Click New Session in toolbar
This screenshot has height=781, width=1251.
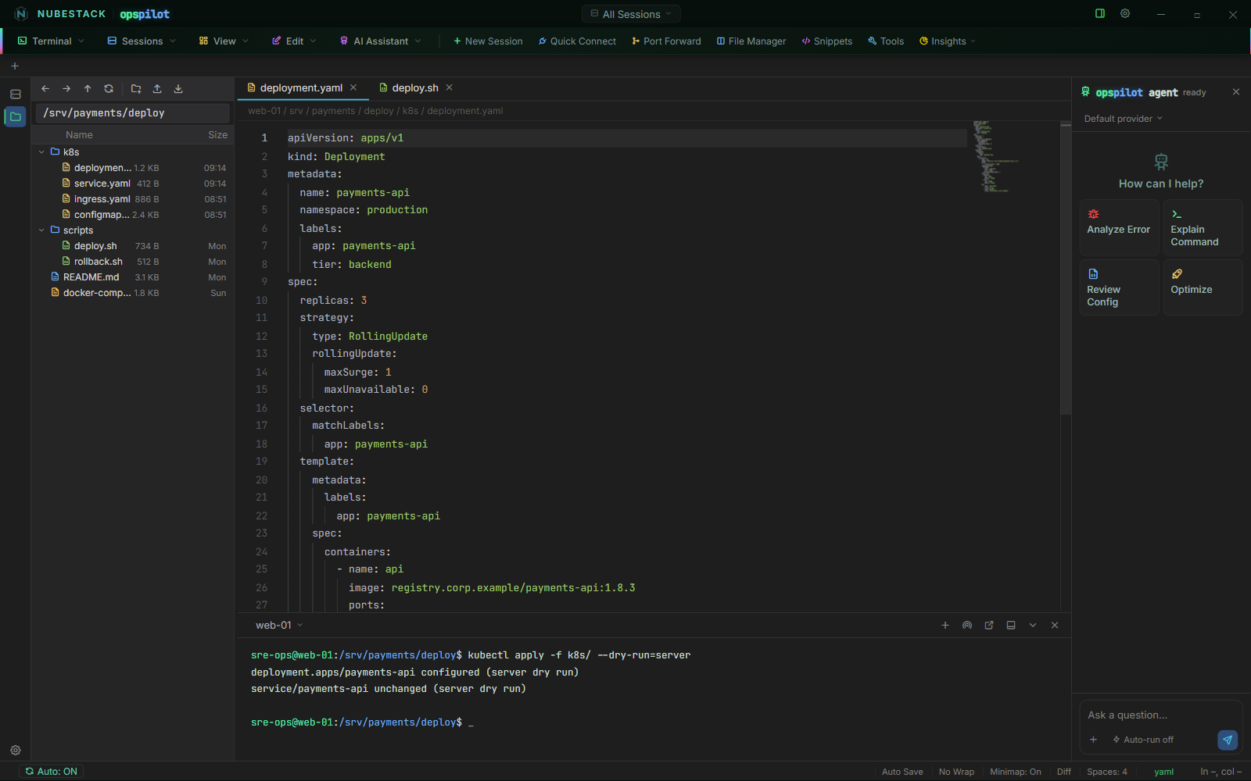tap(488, 41)
